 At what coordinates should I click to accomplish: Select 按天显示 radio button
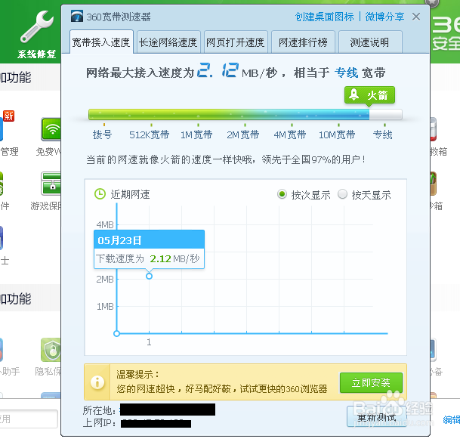(x=342, y=194)
